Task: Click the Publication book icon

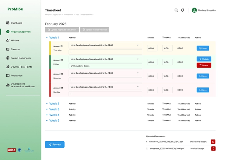Action: click(x=8, y=76)
